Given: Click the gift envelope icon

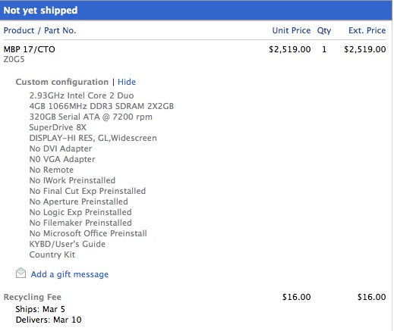Looking at the screenshot, I should [x=20, y=273].
